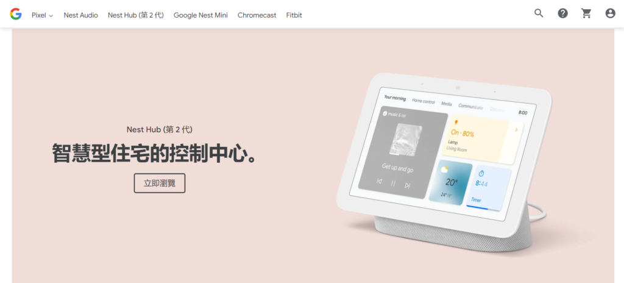
Task: Open the search icon
Action: [x=539, y=13]
